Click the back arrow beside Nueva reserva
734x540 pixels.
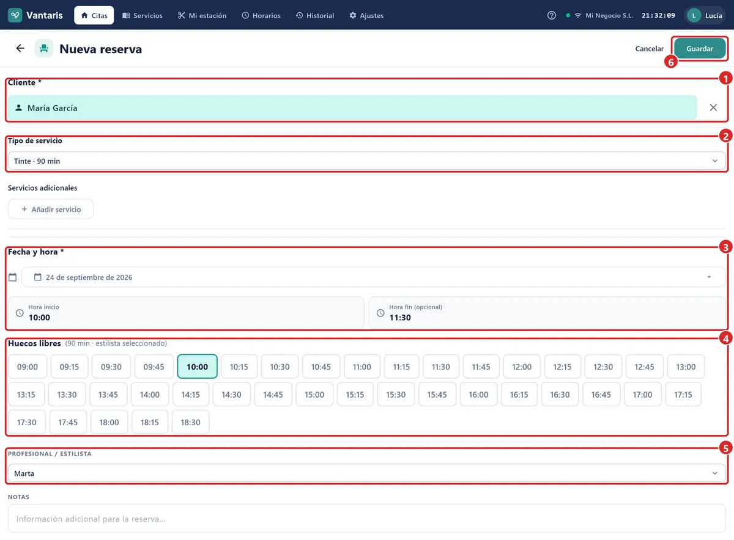coord(20,48)
